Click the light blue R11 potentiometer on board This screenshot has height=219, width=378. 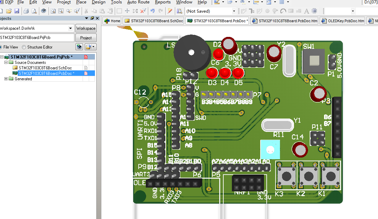click(270, 150)
